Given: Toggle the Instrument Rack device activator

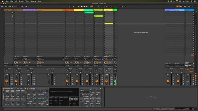Looking at the screenshot, I should [3, 88].
